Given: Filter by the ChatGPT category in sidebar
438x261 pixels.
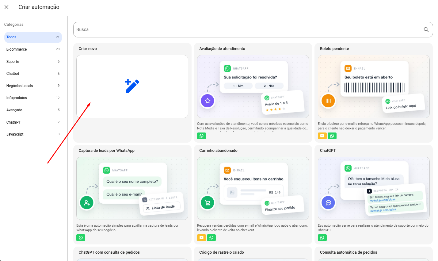Looking at the screenshot, I should pos(33,122).
